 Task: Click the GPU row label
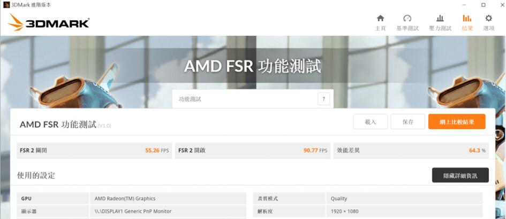[x=26, y=199]
